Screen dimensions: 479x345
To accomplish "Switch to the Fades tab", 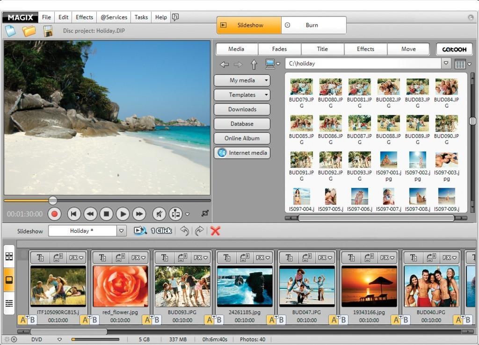I will coord(279,49).
